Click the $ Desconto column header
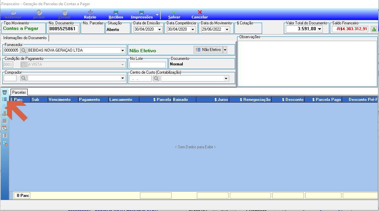The width and height of the screenshot is (379, 211). (x=288, y=99)
